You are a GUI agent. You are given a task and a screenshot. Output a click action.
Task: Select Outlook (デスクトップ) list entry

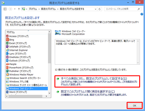(x=27, y=61)
